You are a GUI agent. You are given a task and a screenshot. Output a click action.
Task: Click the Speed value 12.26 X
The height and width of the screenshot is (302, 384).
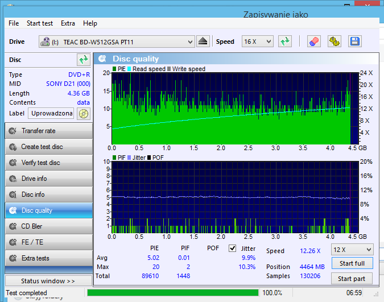click(310, 251)
